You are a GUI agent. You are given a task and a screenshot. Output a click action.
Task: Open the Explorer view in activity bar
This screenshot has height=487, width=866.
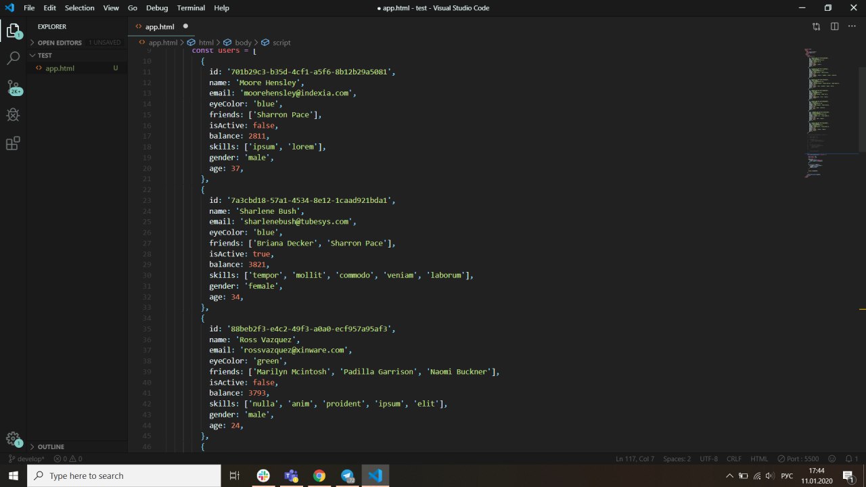point(13,30)
